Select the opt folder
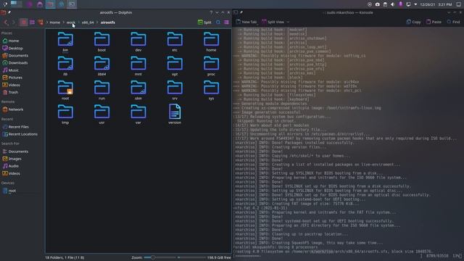 [x=175, y=66]
